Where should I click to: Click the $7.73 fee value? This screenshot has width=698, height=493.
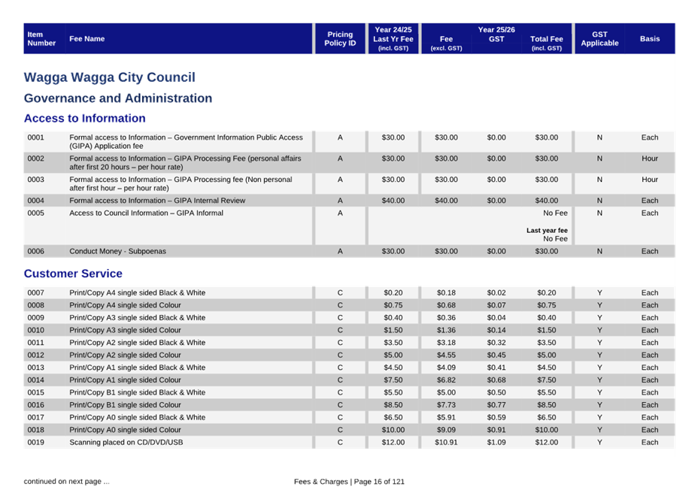(446, 405)
